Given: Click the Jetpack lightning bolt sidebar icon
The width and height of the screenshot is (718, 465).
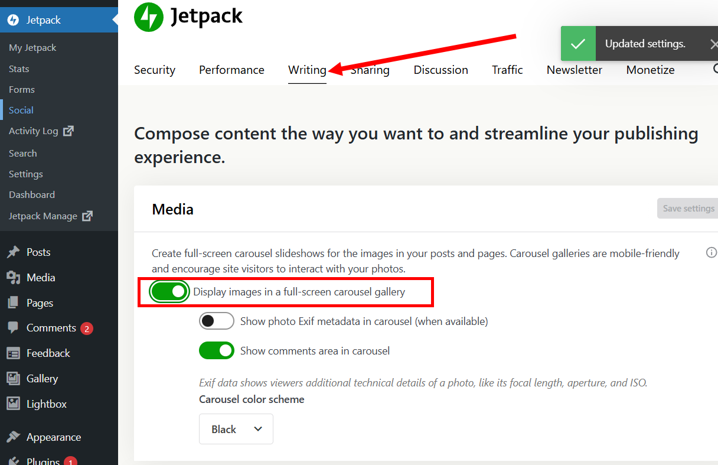Looking at the screenshot, I should (x=13, y=20).
